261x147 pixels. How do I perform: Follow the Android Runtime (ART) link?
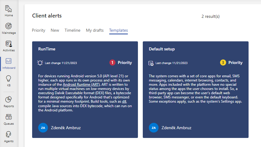click(82, 85)
